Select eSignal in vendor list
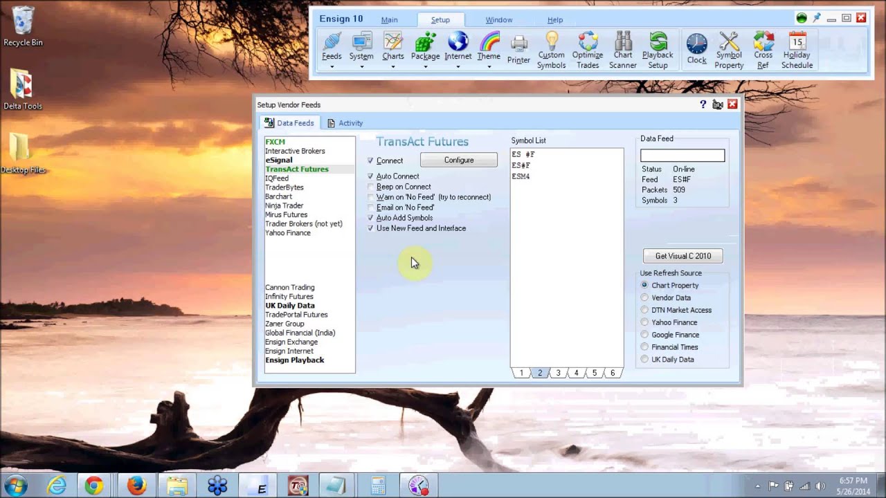 [x=279, y=160]
